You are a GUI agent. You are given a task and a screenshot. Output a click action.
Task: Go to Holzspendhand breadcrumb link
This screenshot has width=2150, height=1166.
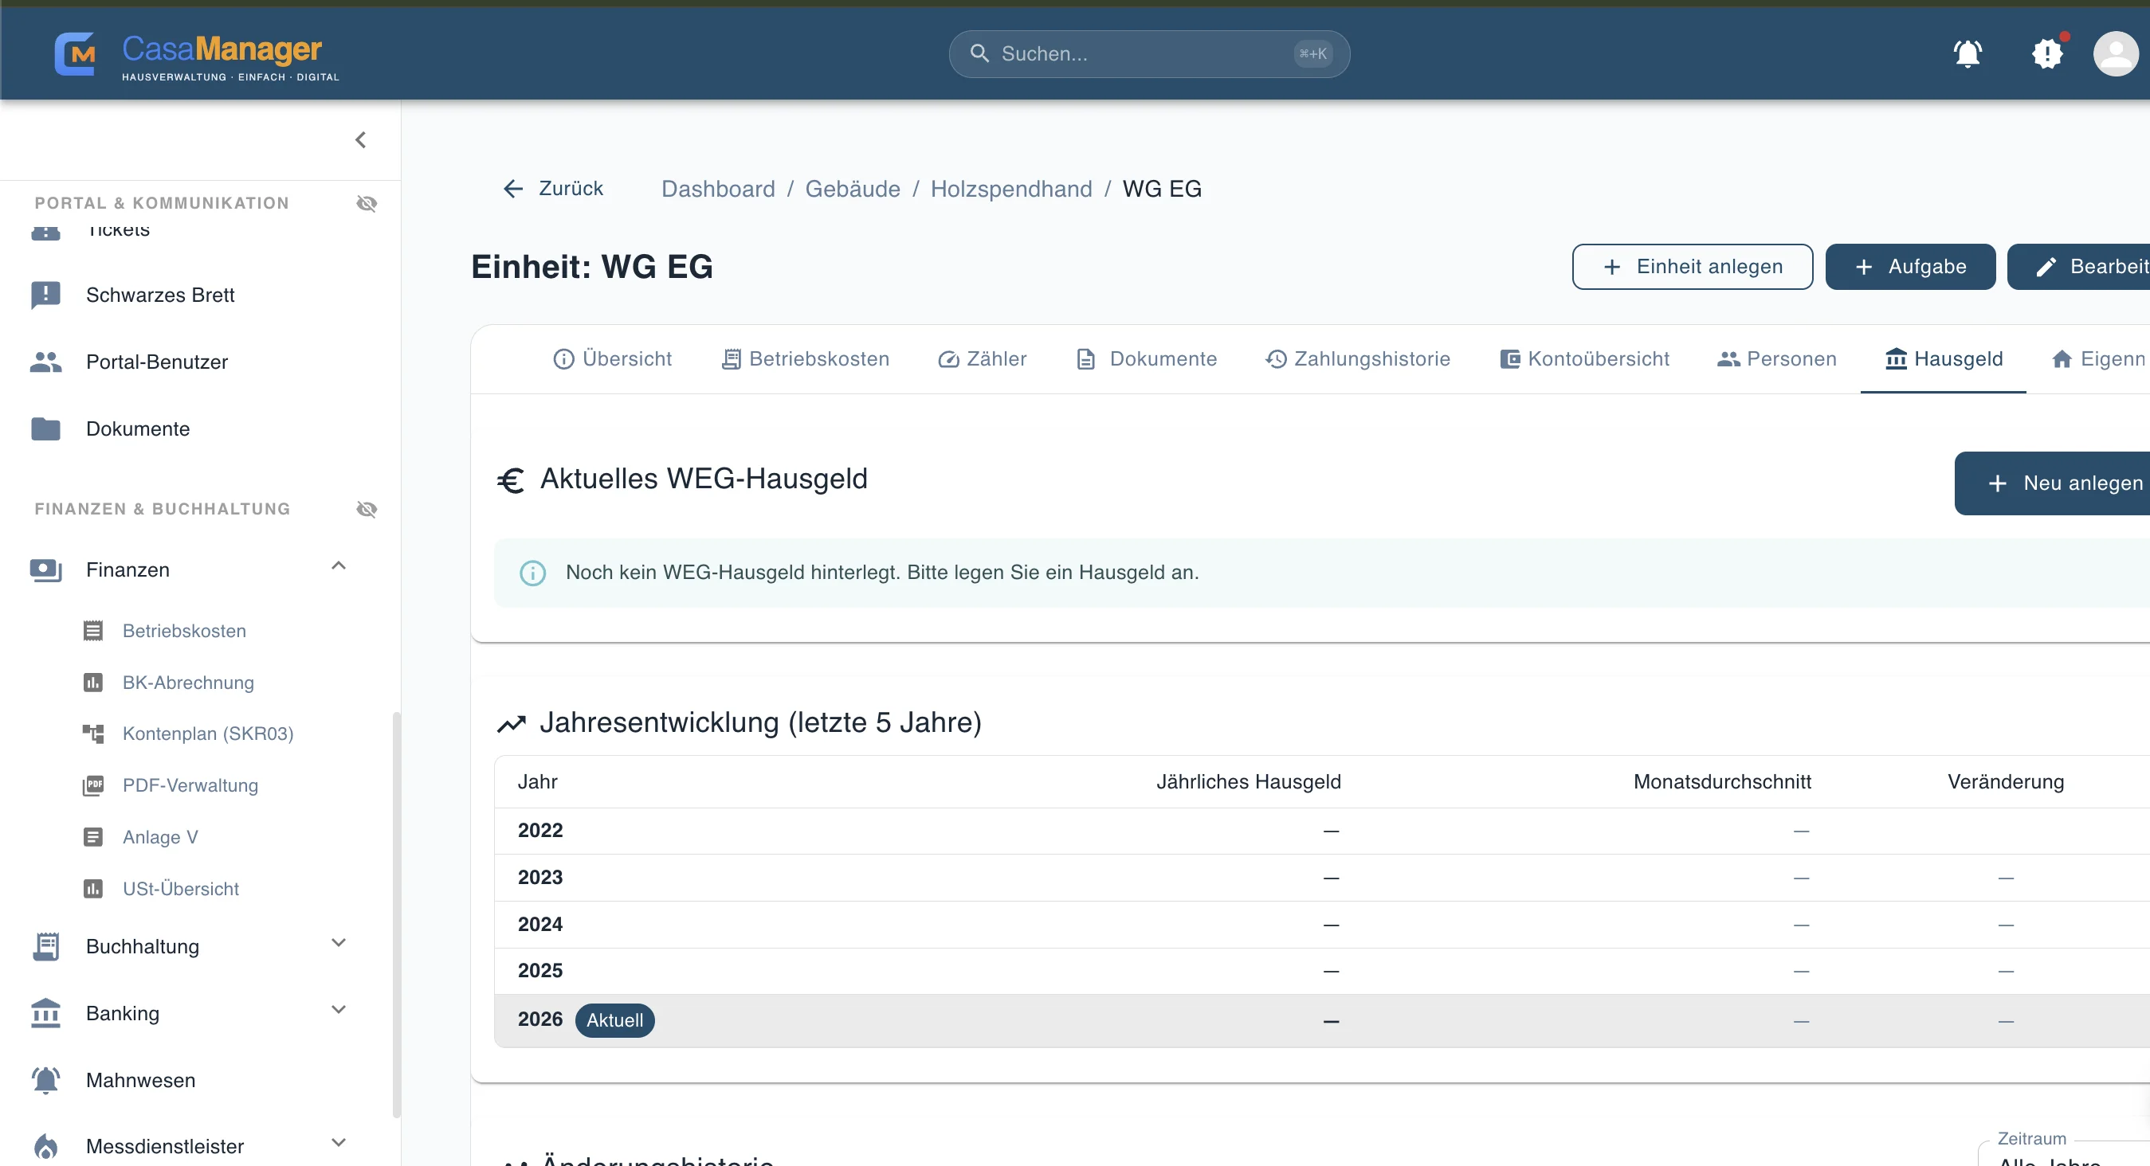[1010, 190]
